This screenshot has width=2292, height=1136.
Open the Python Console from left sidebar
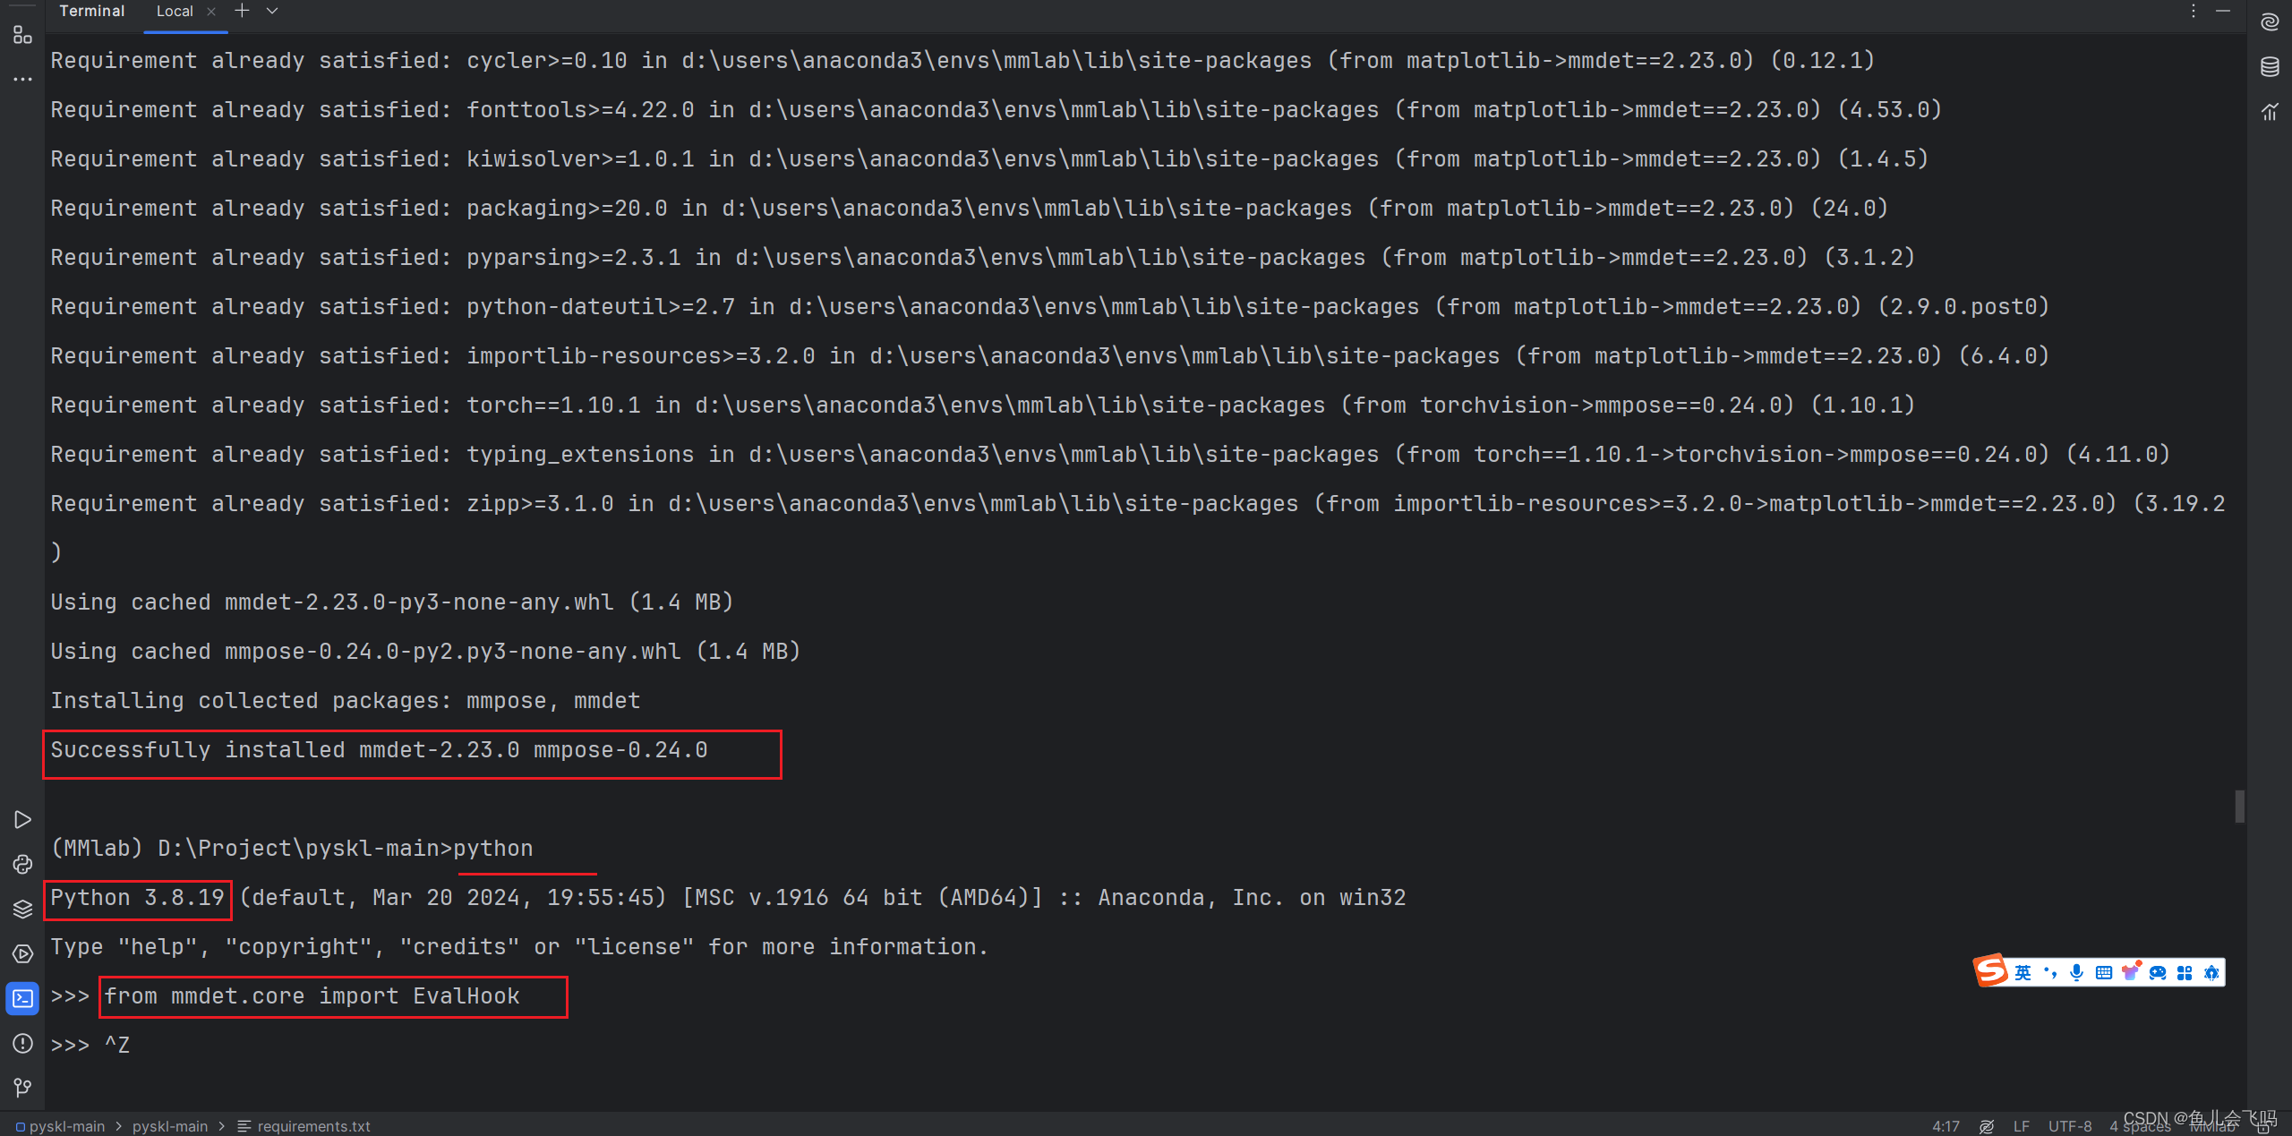(x=21, y=864)
